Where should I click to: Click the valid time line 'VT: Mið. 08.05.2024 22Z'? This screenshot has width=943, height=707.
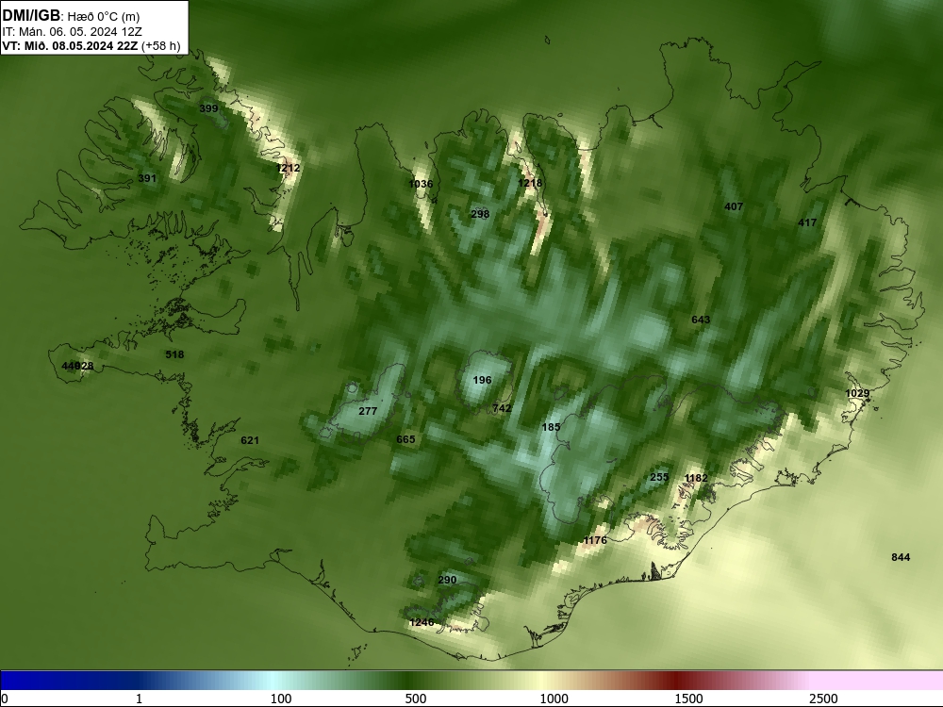(71, 45)
